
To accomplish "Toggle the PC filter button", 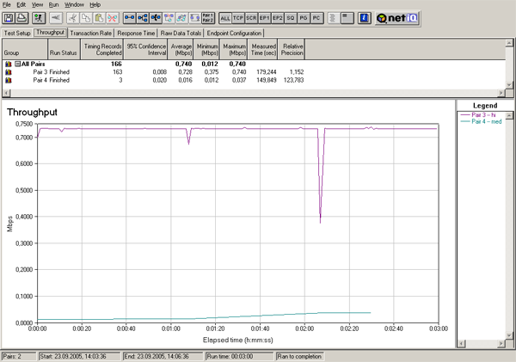I will click(316, 18).
